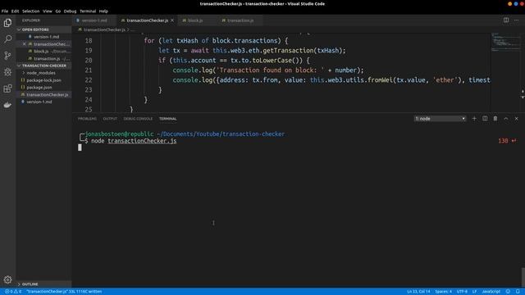Open editor More Actions menu
525x295 pixels.
click(516, 20)
